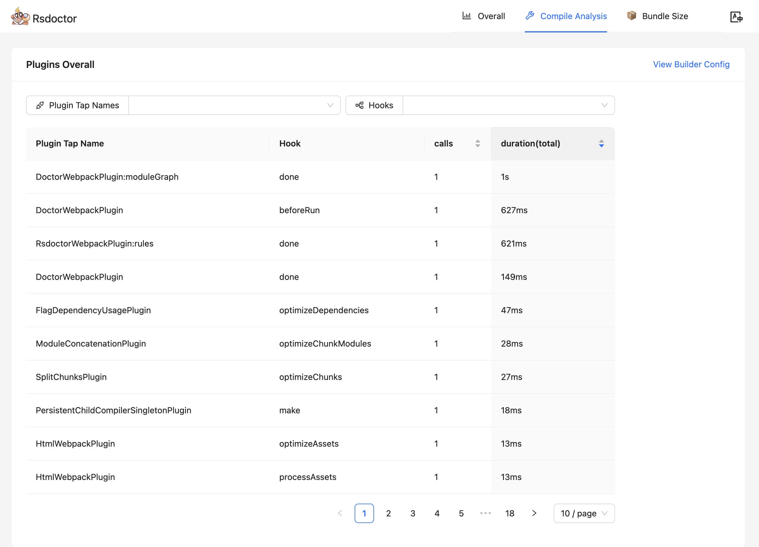Sort table by duration(total) arrows
The width and height of the screenshot is (759, 547).
601,143
